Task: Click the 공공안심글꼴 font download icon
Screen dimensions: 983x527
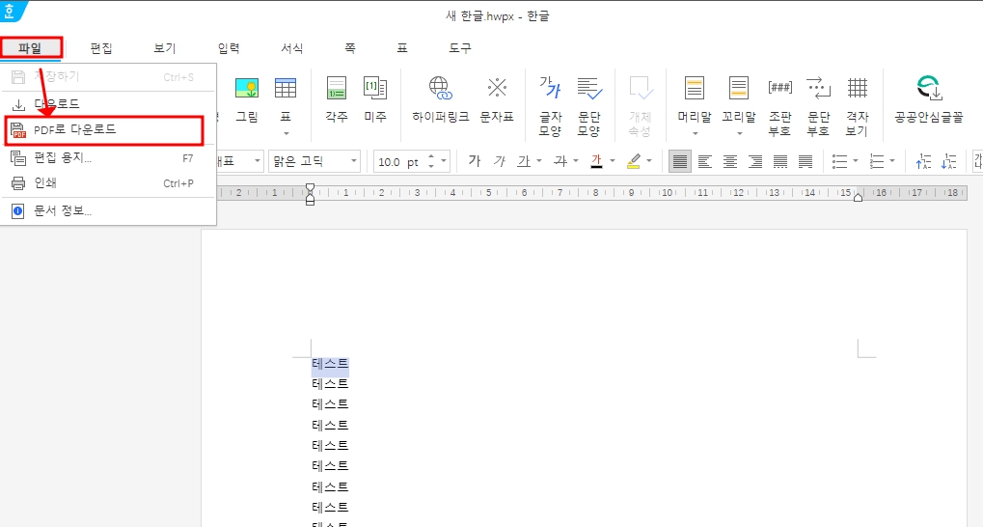Action: tap(928, 89)
